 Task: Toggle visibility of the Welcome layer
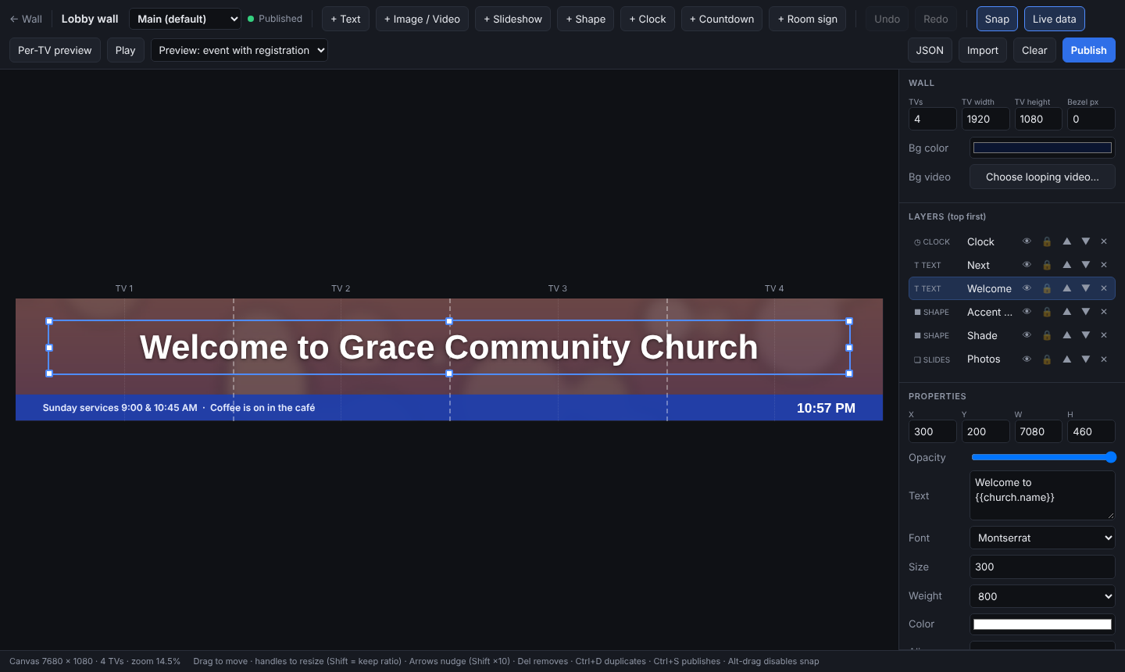click(1027, 288)
